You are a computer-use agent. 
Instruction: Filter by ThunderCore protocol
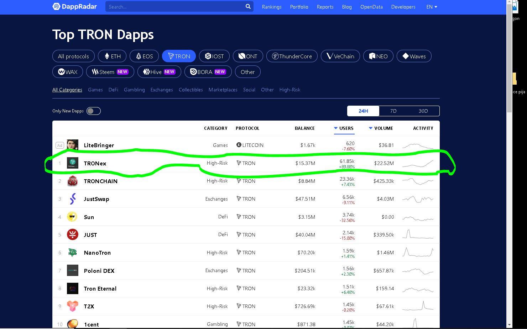pos(292,56)
